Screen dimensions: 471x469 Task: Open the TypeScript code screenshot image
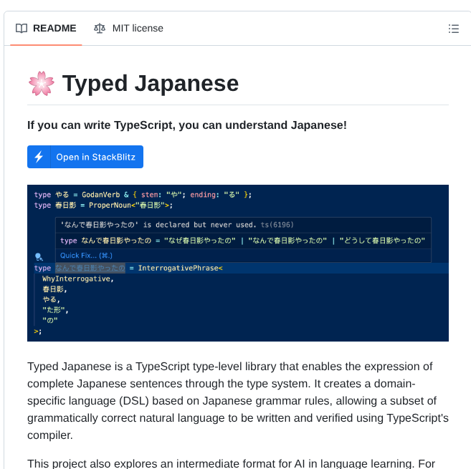[x=238, y=263]
